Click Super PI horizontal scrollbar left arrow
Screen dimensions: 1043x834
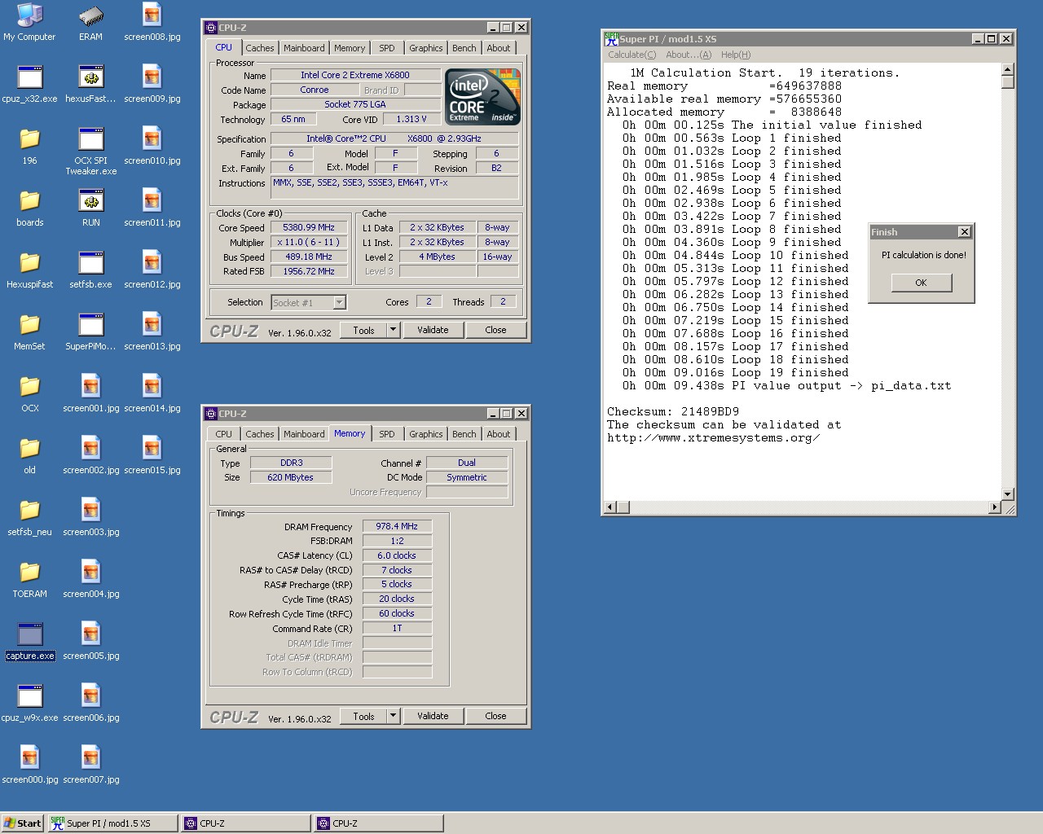click(610, 507)
